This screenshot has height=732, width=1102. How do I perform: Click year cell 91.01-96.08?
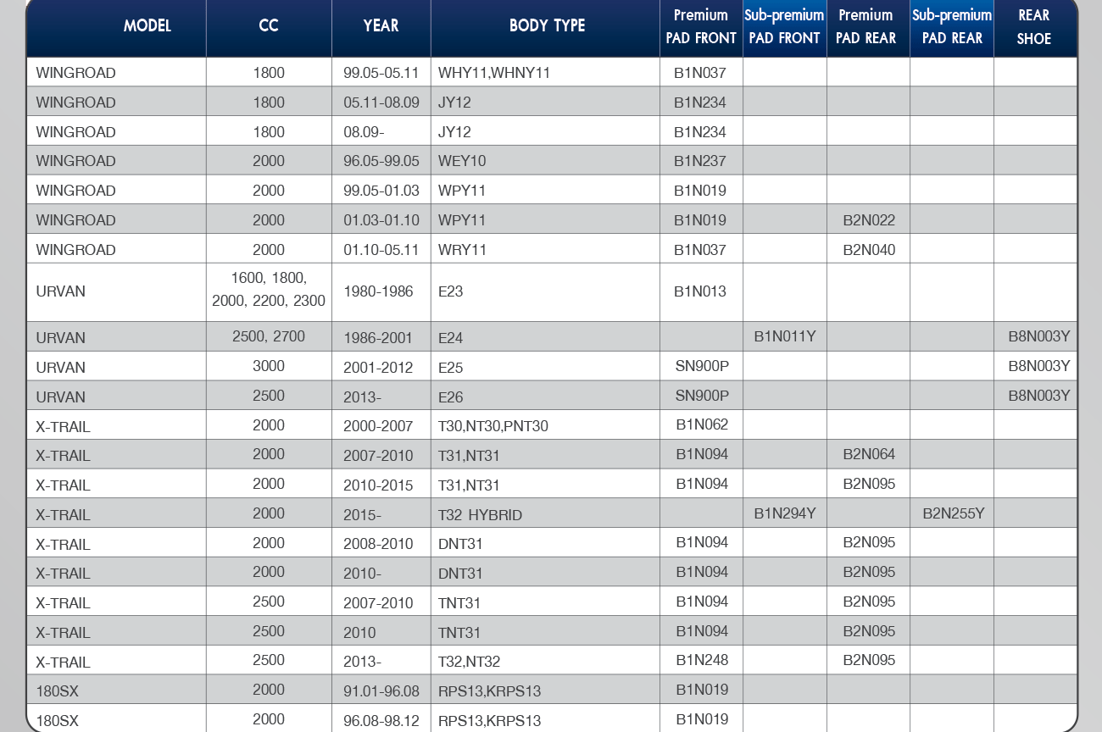(x=381, y=691)
